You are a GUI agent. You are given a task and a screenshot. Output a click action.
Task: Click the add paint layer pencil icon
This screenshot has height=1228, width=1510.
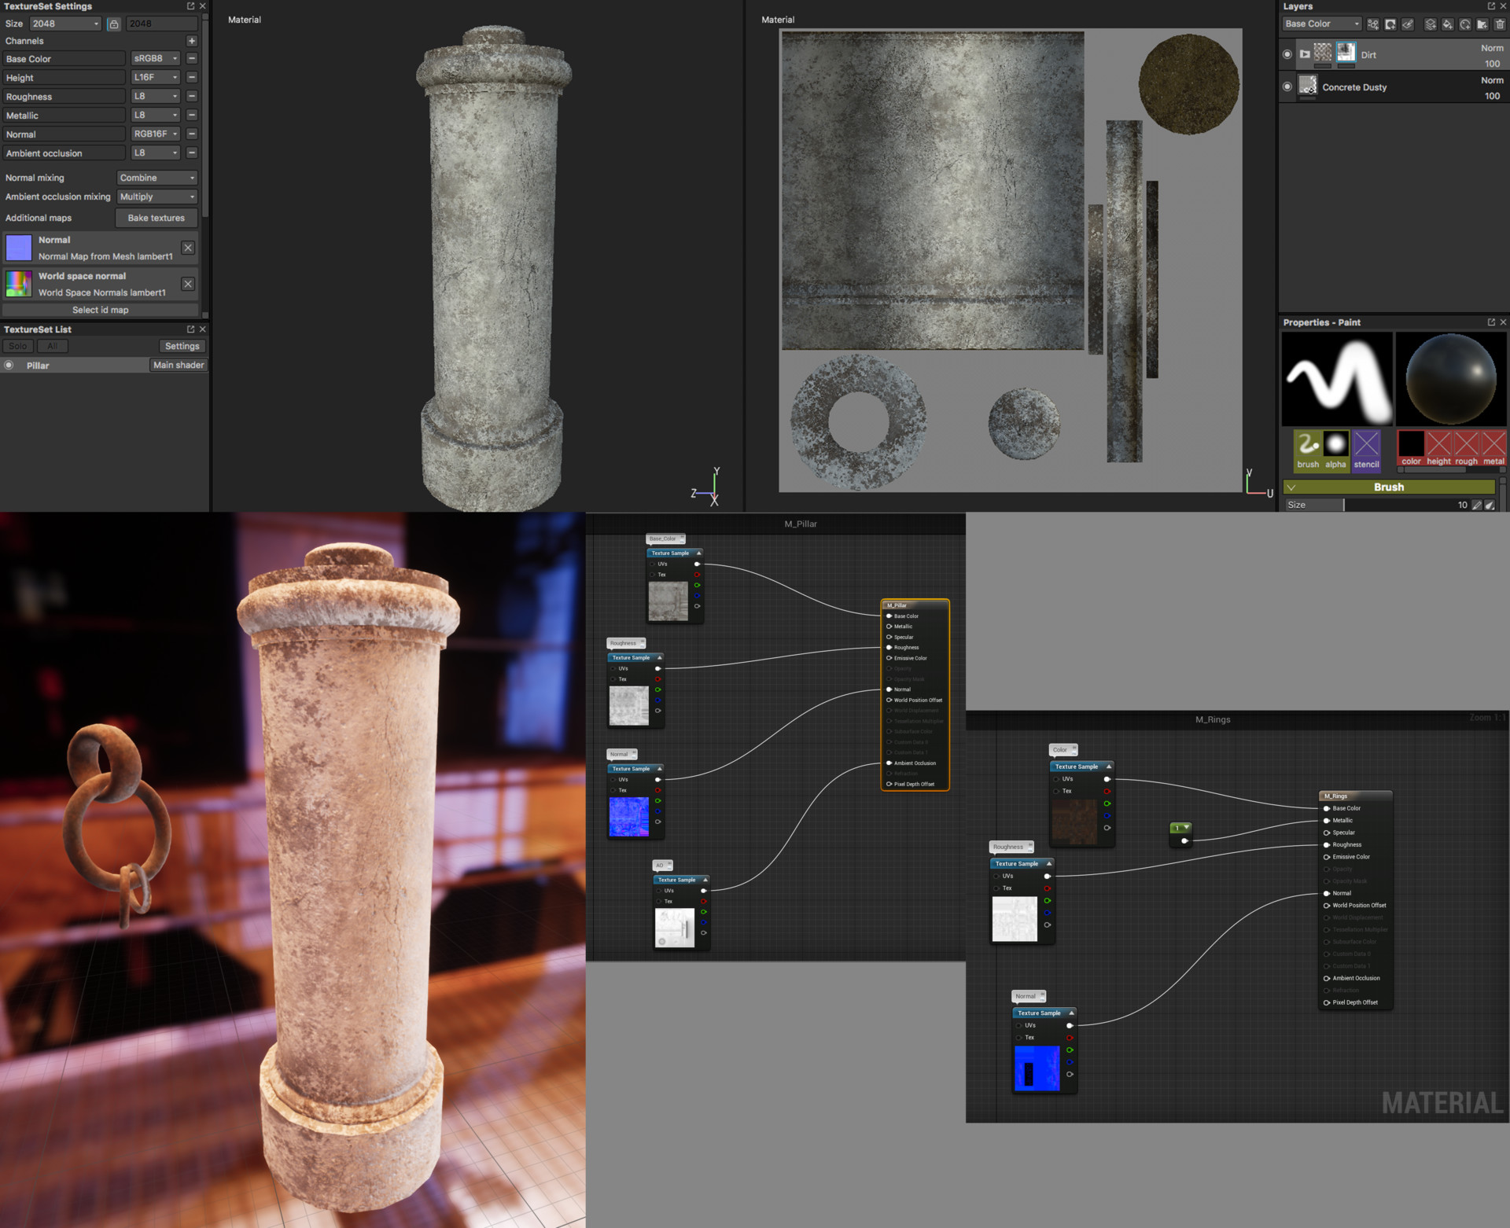coord(1408,25)
